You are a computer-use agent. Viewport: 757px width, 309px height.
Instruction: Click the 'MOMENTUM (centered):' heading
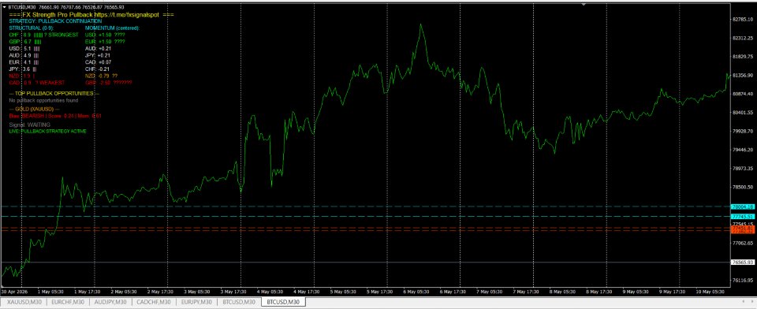point(112,28)
